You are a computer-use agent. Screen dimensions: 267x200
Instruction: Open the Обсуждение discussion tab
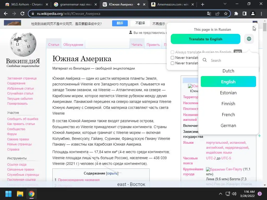[73, 45]
